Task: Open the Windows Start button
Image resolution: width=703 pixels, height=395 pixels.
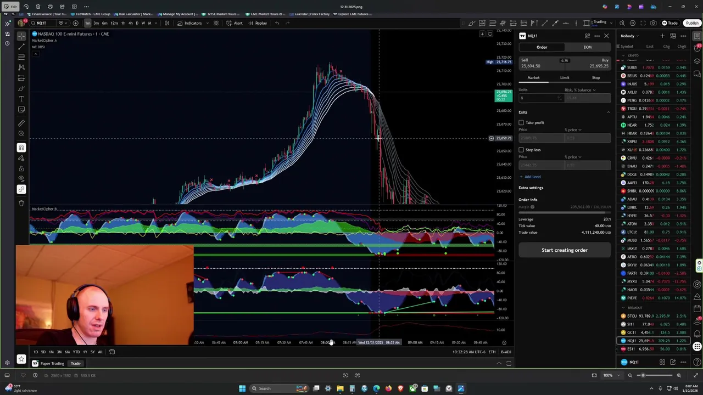Action: pos(242,388)
